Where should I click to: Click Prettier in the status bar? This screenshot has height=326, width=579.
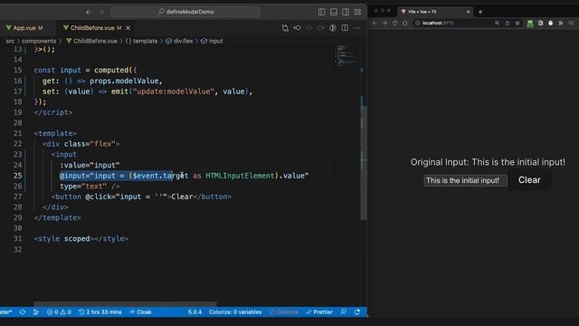319,312
